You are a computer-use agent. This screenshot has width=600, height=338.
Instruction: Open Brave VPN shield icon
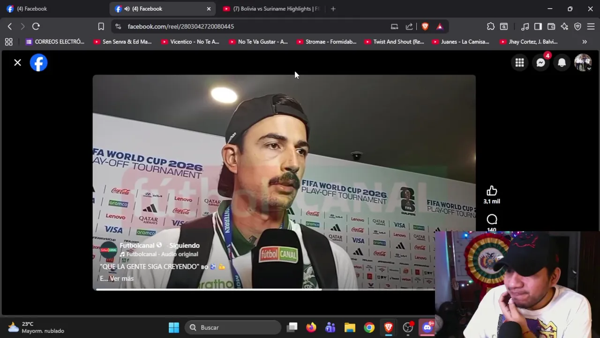(x=577, y=26)
